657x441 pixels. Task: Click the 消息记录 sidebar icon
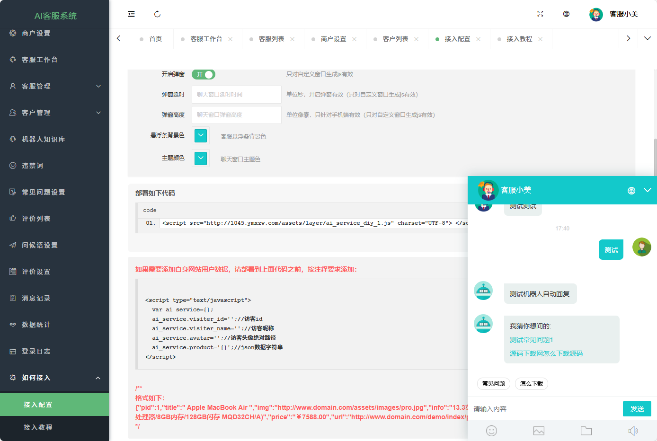pyautogui.click(x=13, y=298)
